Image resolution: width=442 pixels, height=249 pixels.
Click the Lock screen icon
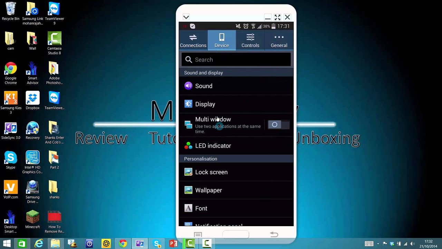coord(188,172)
